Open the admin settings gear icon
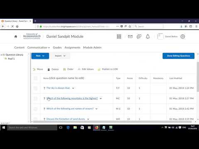This screenshot has width=199, height=149. (182, 36)
